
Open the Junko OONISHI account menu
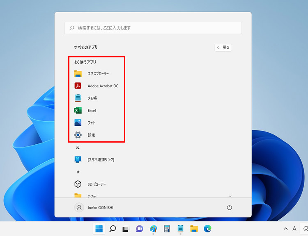point(94,208)
